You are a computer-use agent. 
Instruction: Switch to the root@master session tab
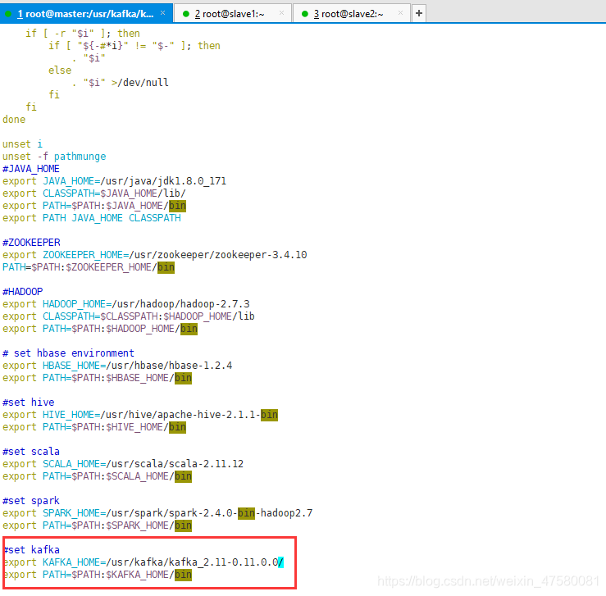coord(86,13)
